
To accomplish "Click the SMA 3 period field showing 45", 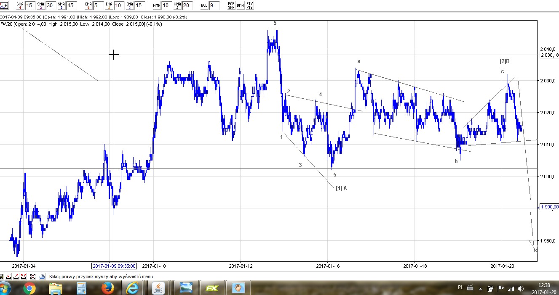I will point(72,5).
